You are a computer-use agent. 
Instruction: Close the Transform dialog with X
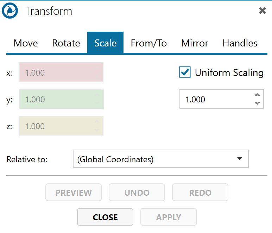262,11
